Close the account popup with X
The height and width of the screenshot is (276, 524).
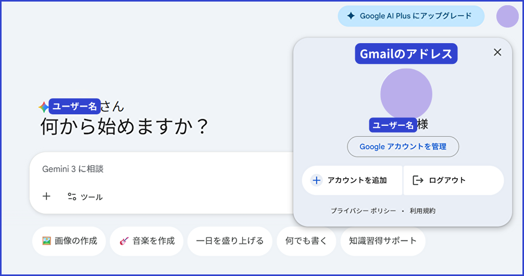click(497, 52)
